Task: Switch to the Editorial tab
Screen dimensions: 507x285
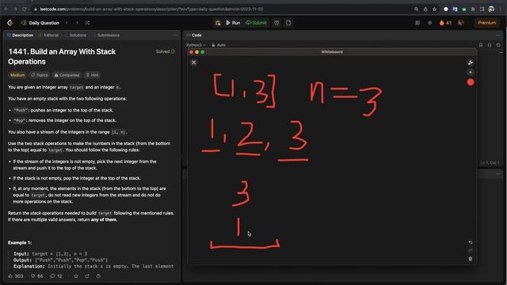Action: tap(48, 35)
